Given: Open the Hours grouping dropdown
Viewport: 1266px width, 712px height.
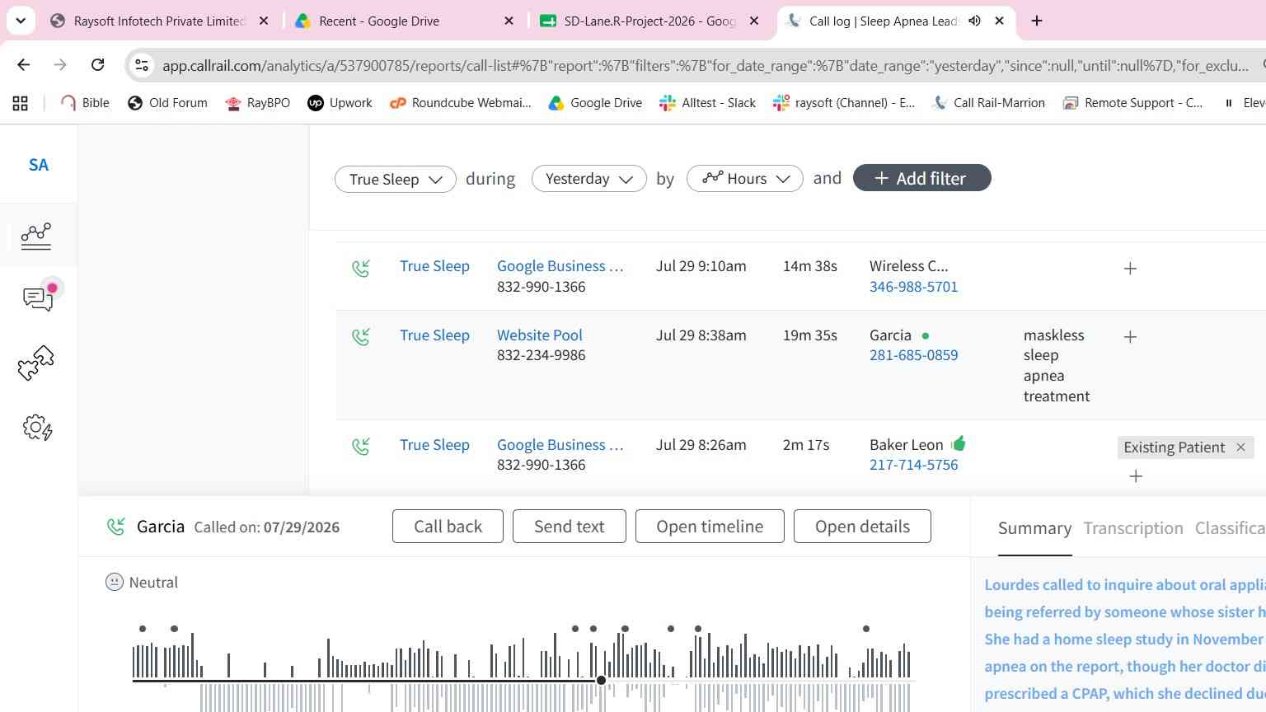Looking at the screenshot, I should pos(745,179).
